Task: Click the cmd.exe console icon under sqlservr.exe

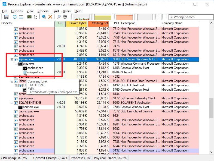Action: 20,64
